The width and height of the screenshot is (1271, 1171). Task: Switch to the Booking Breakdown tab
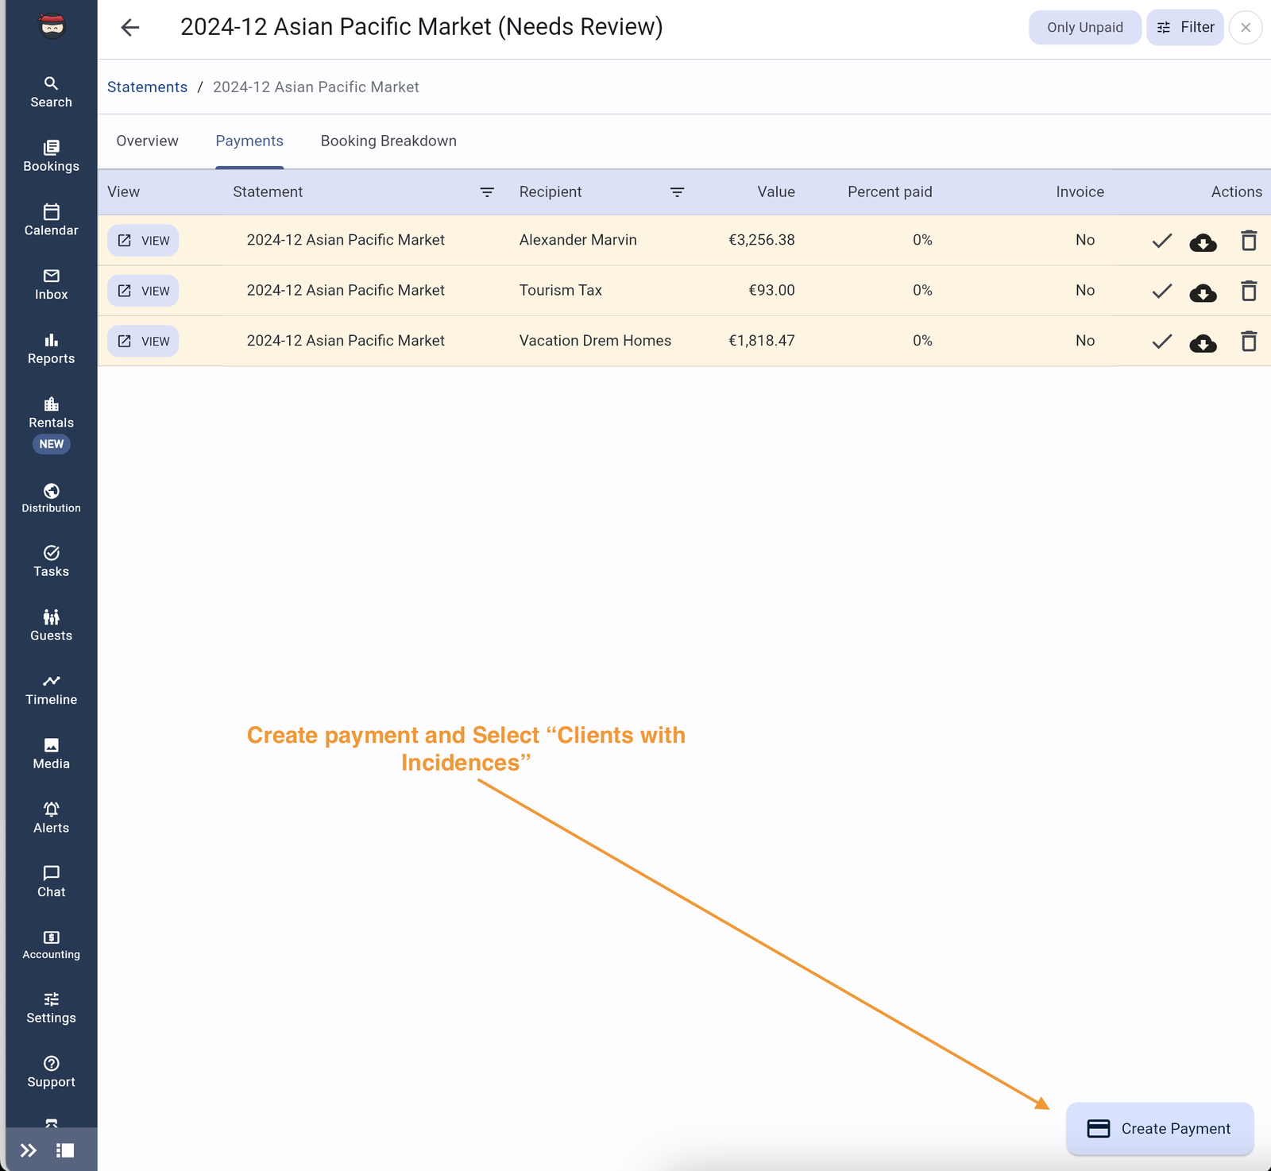click(388, 141)
